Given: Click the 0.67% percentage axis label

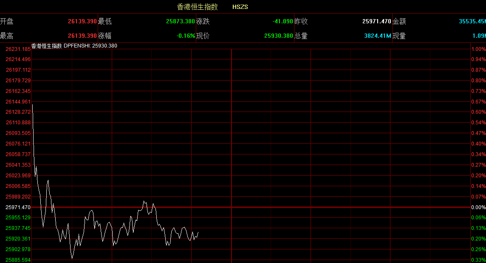Looking at the screenshot, I should 478,102.
